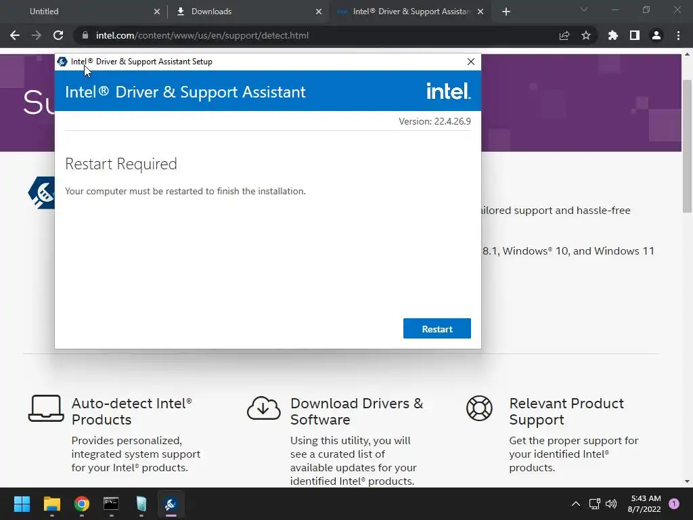
Task: Toggle the browser side panel
Action: coord(635,35)
